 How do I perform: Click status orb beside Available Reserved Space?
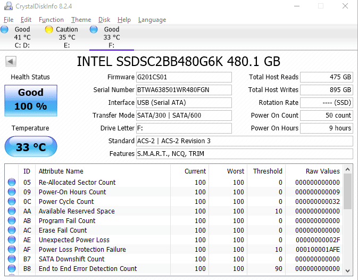tap(12, 211)
